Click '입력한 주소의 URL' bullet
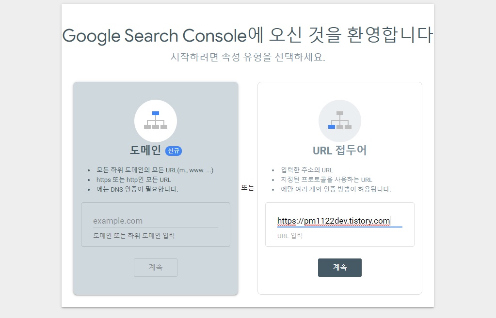The image size is (496, 318). click(x=307, y=170)
